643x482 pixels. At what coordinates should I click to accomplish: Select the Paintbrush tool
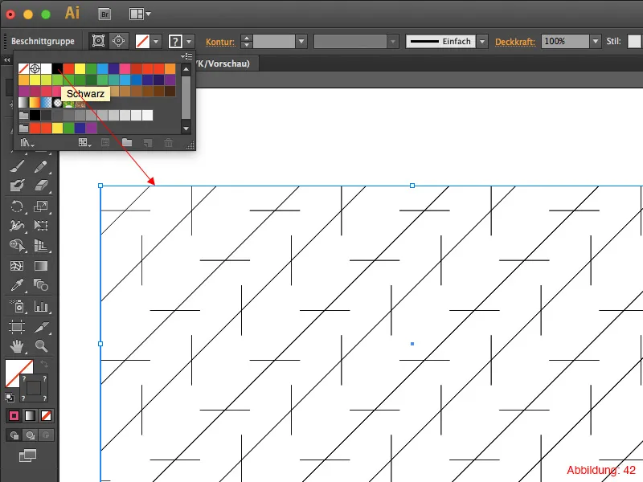pos(17,166)
